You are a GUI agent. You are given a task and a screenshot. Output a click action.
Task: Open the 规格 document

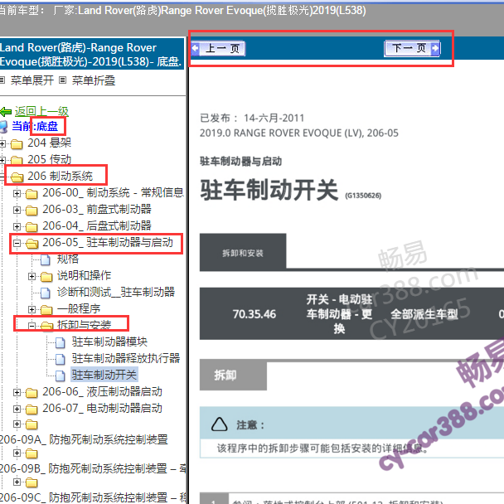68,259
